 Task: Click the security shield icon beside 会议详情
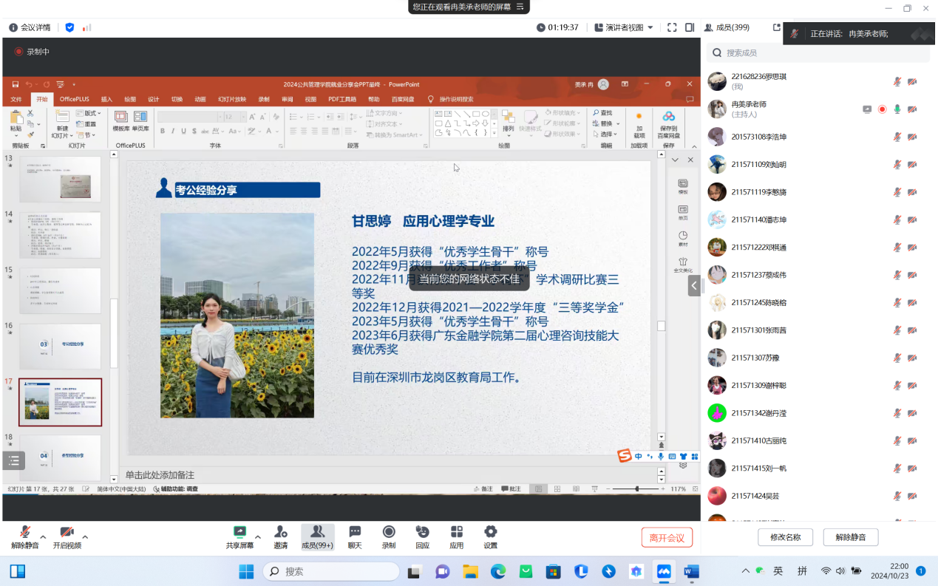click(x=69, y=27)
